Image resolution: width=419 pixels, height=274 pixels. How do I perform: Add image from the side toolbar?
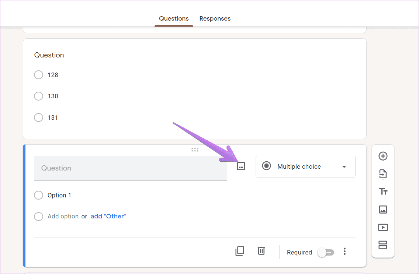(383, 210)
